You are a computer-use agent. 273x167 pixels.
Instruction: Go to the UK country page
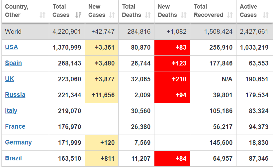click(x=10, y=79)
